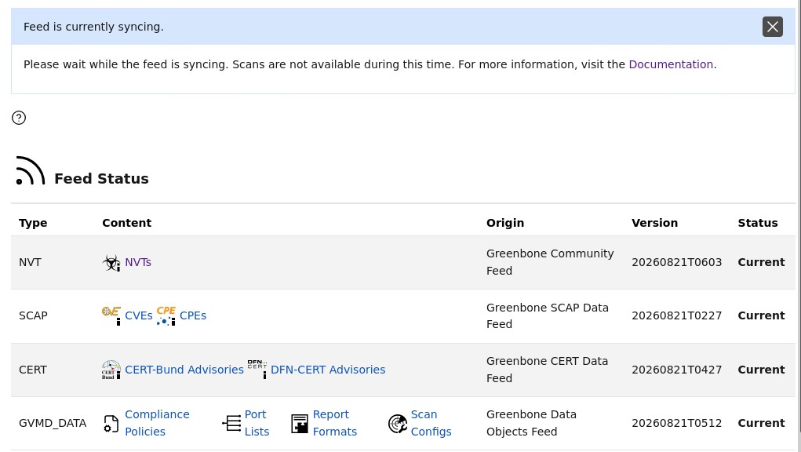Click the Origin column header
This screenshot has width=801, height=452.
[505, 223]
